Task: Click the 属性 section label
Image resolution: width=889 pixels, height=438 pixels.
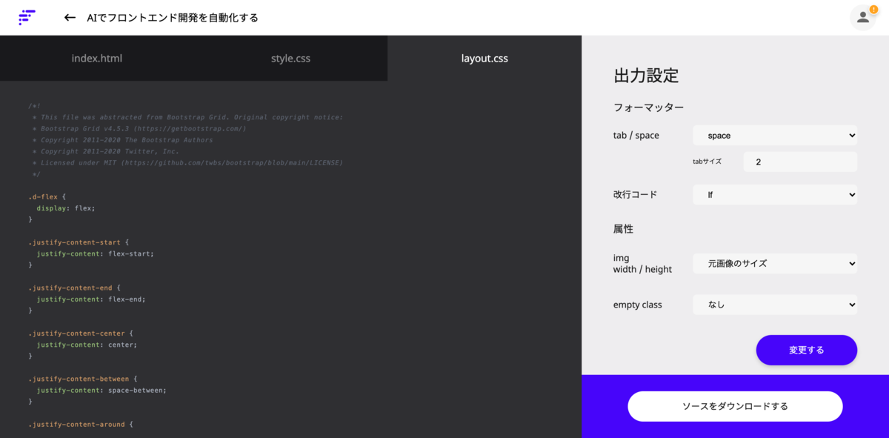Action: point(623,229)
